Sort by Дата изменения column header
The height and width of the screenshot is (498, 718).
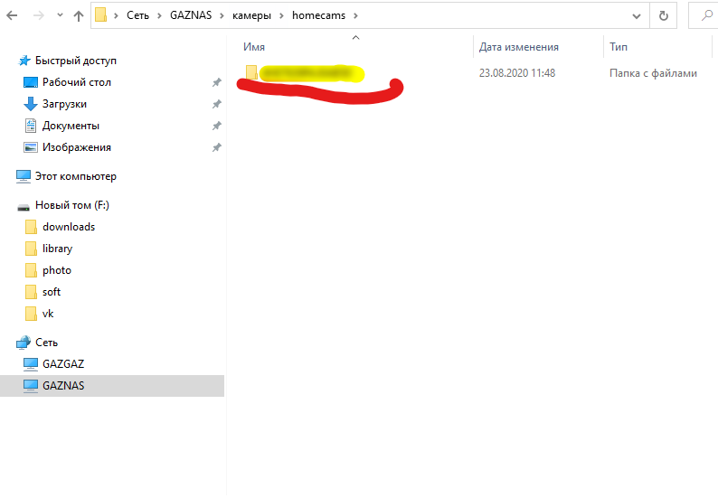pos(519,47)
